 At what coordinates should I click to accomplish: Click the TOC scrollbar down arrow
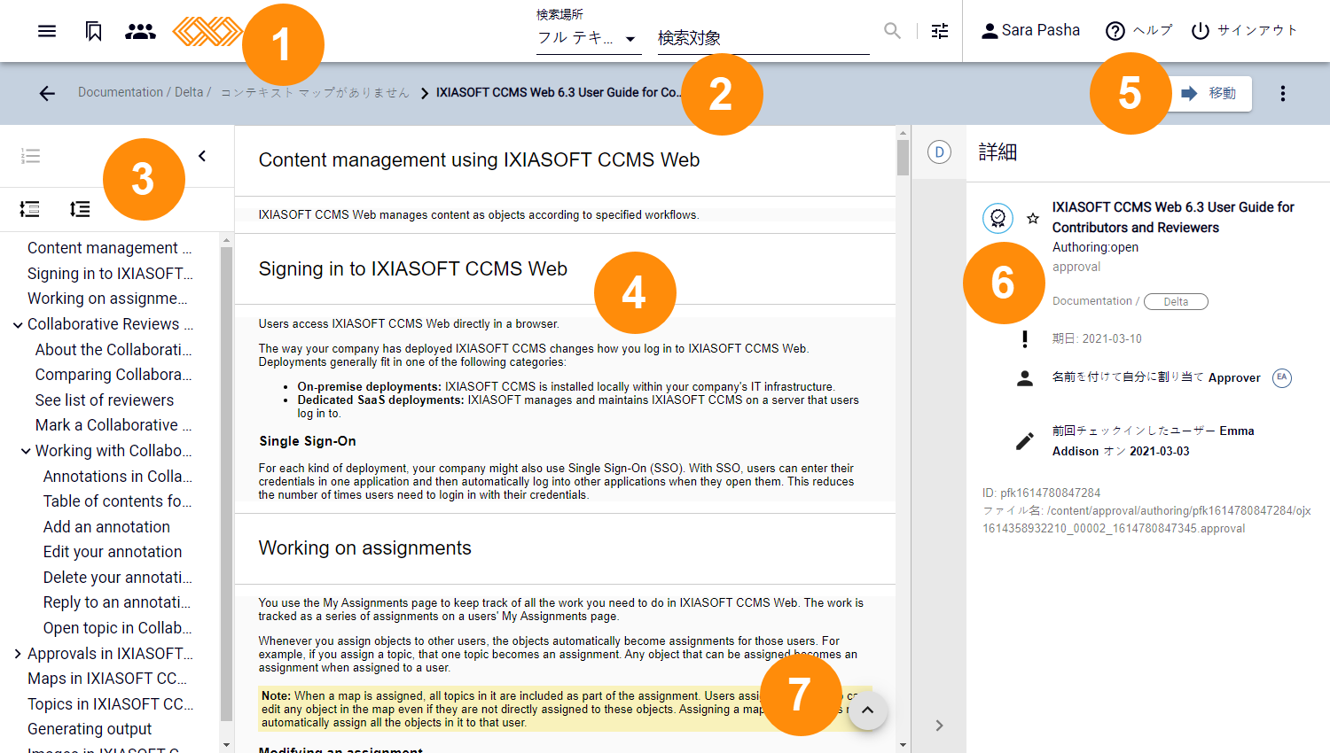pos(226,745)
